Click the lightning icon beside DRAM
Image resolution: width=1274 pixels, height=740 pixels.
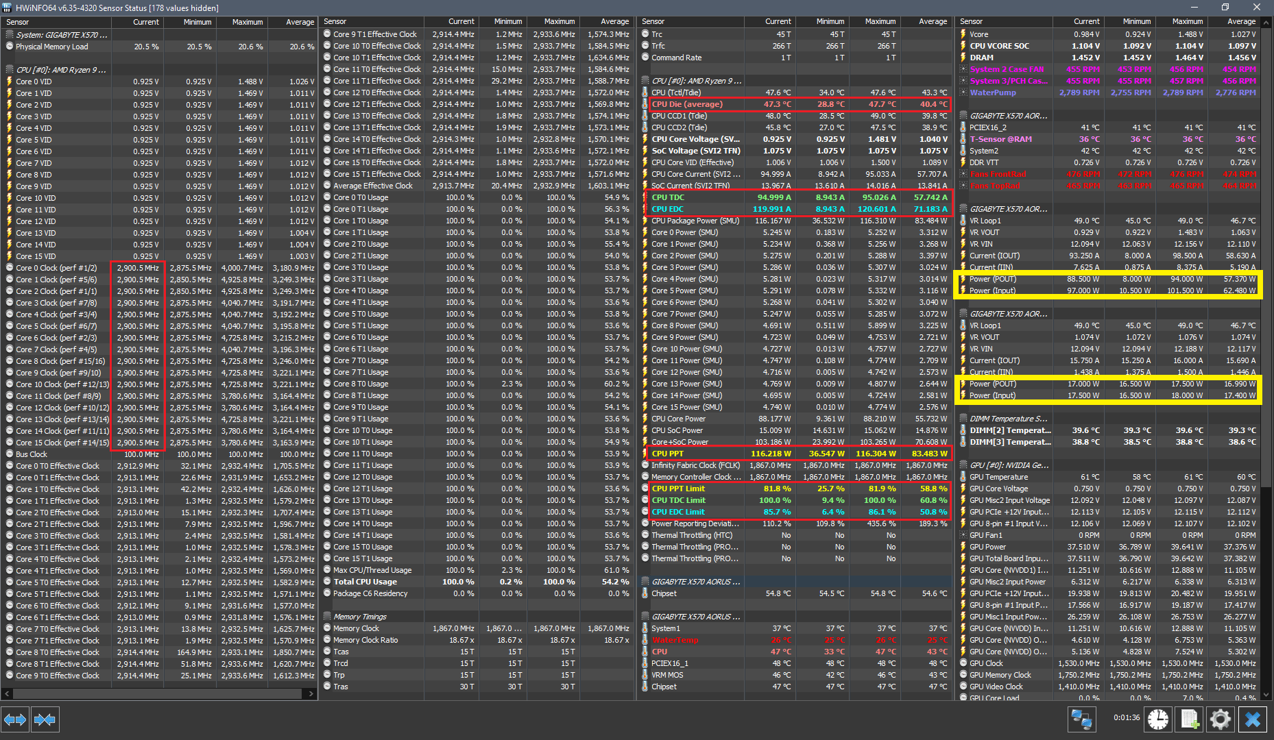963,58
